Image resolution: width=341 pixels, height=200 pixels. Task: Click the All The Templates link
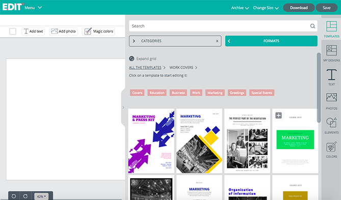145,68
